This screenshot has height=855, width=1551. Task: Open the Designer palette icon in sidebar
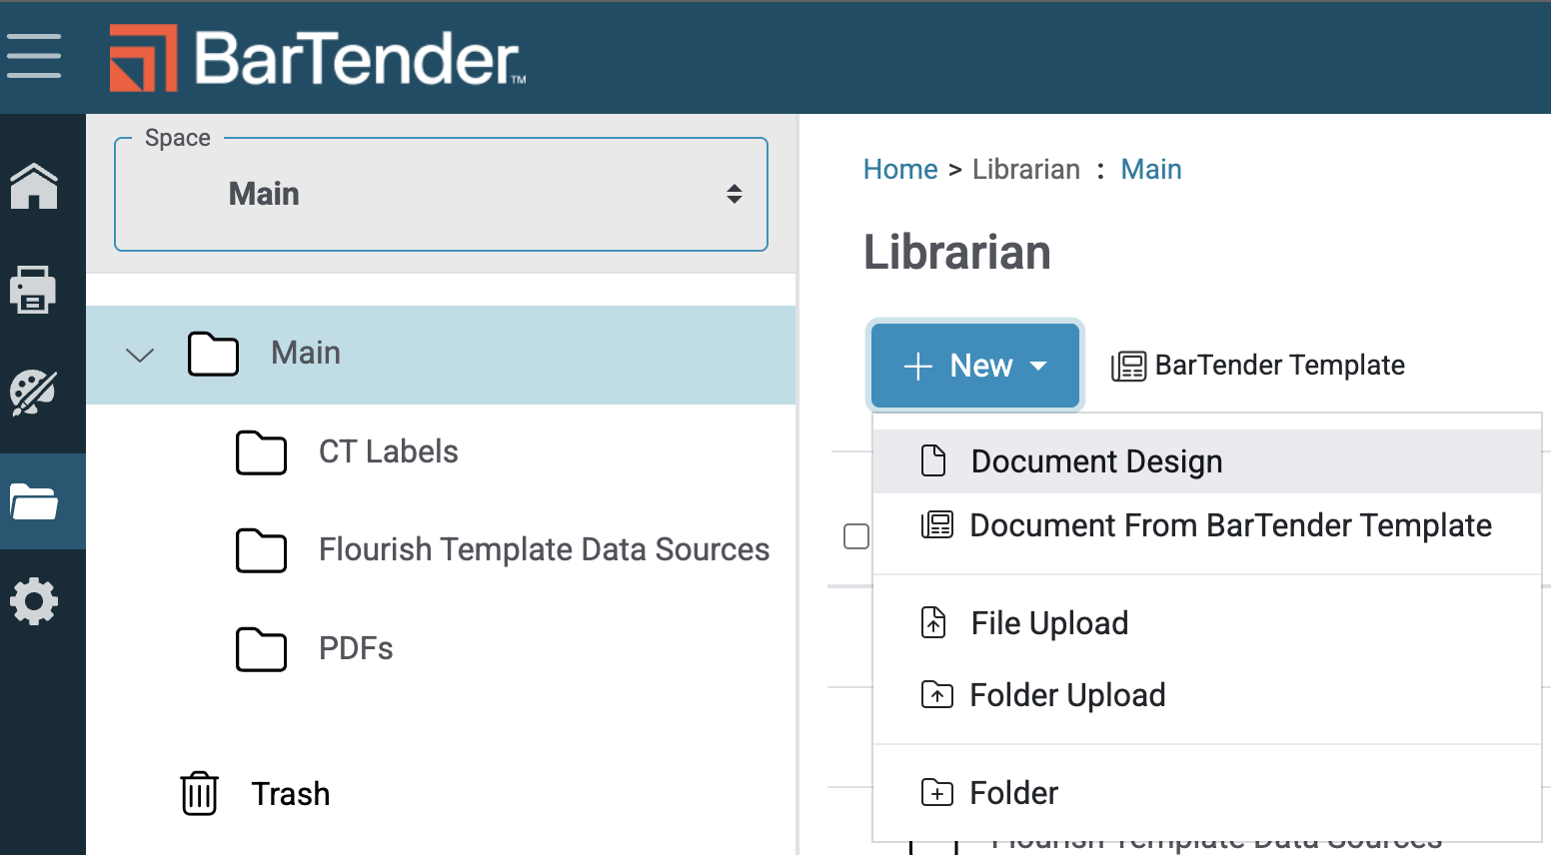point(34,393)
